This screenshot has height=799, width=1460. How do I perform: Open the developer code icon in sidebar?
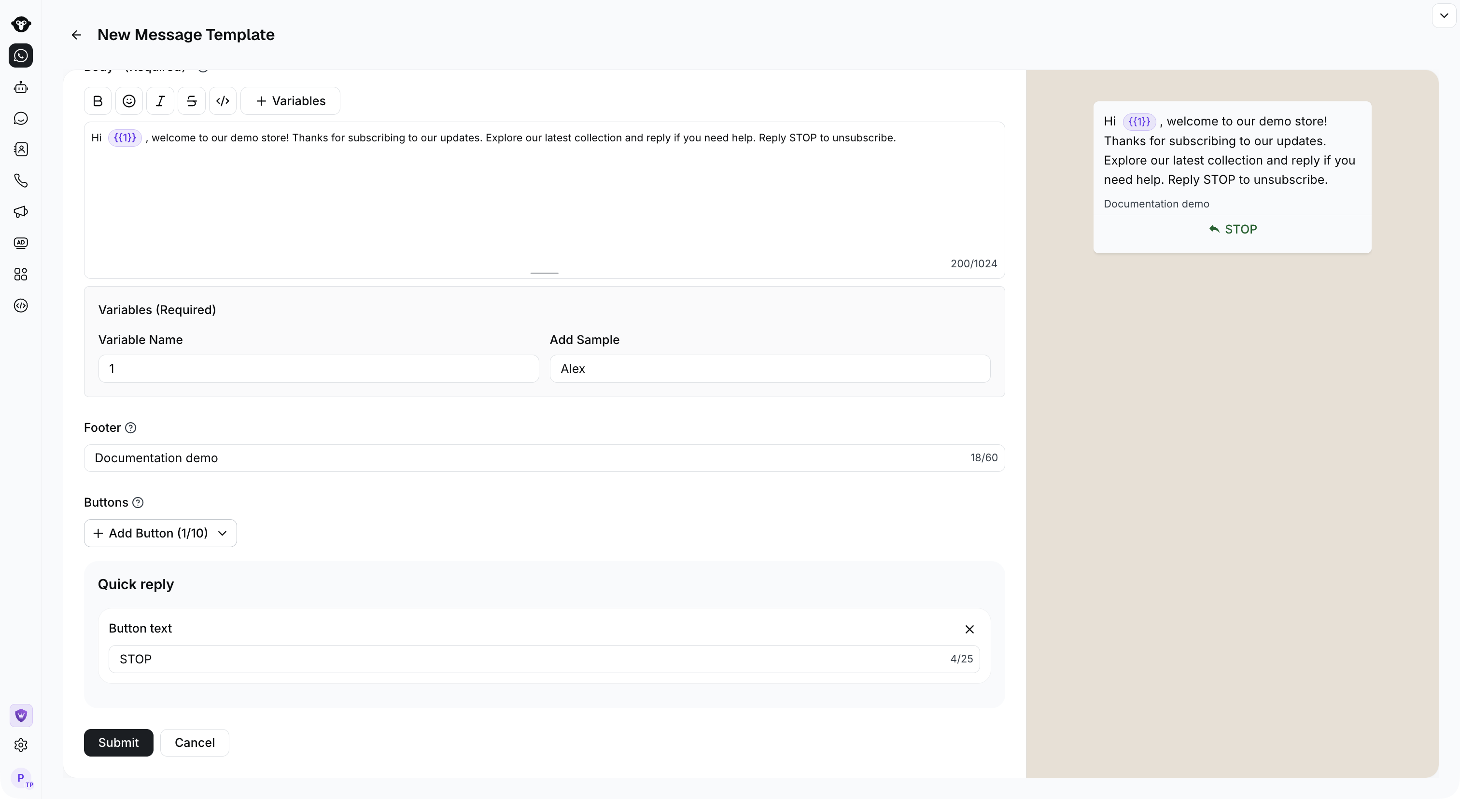[x=21, y=306]
